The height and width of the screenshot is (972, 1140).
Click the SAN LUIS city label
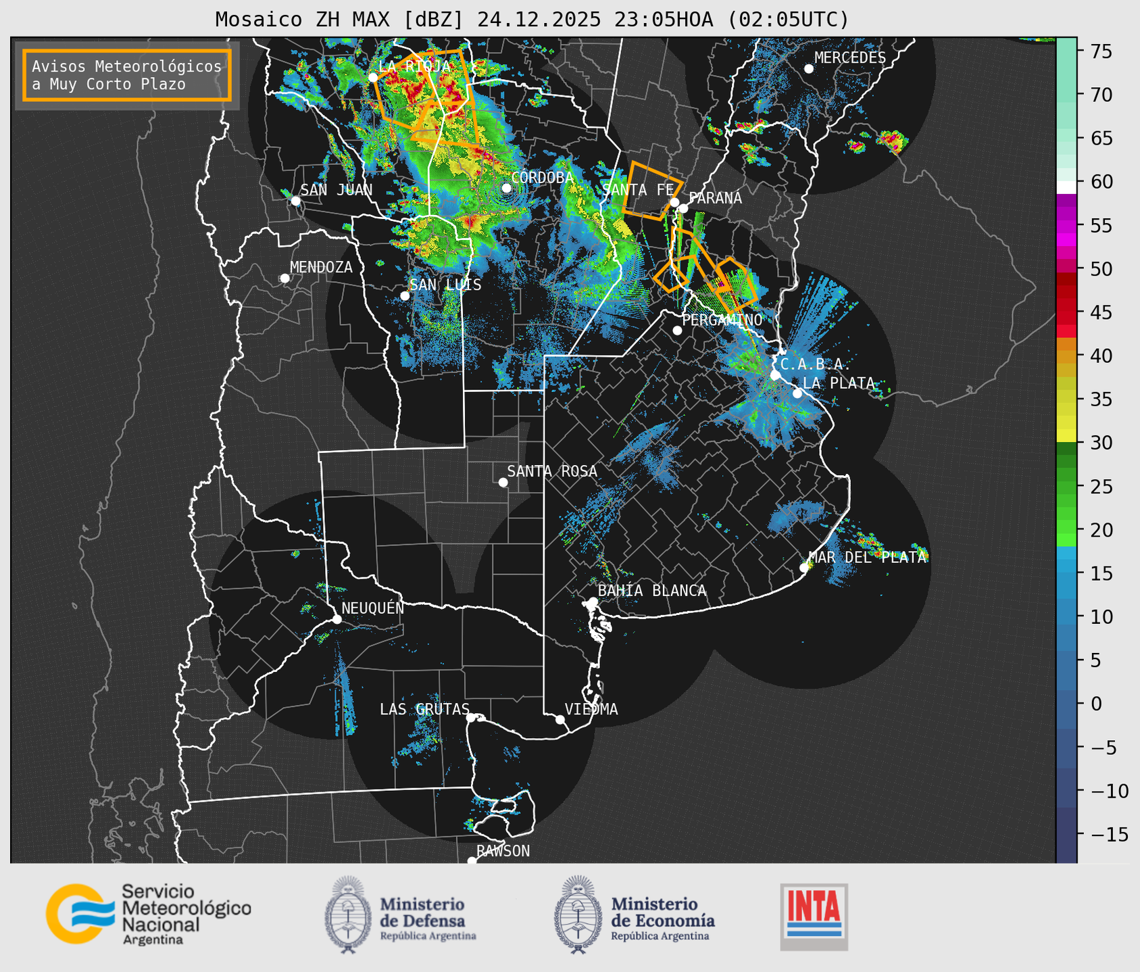[x=446, y=285]
